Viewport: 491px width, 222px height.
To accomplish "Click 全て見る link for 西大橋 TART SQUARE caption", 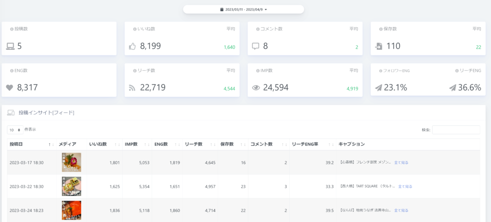I will point(405,186).
